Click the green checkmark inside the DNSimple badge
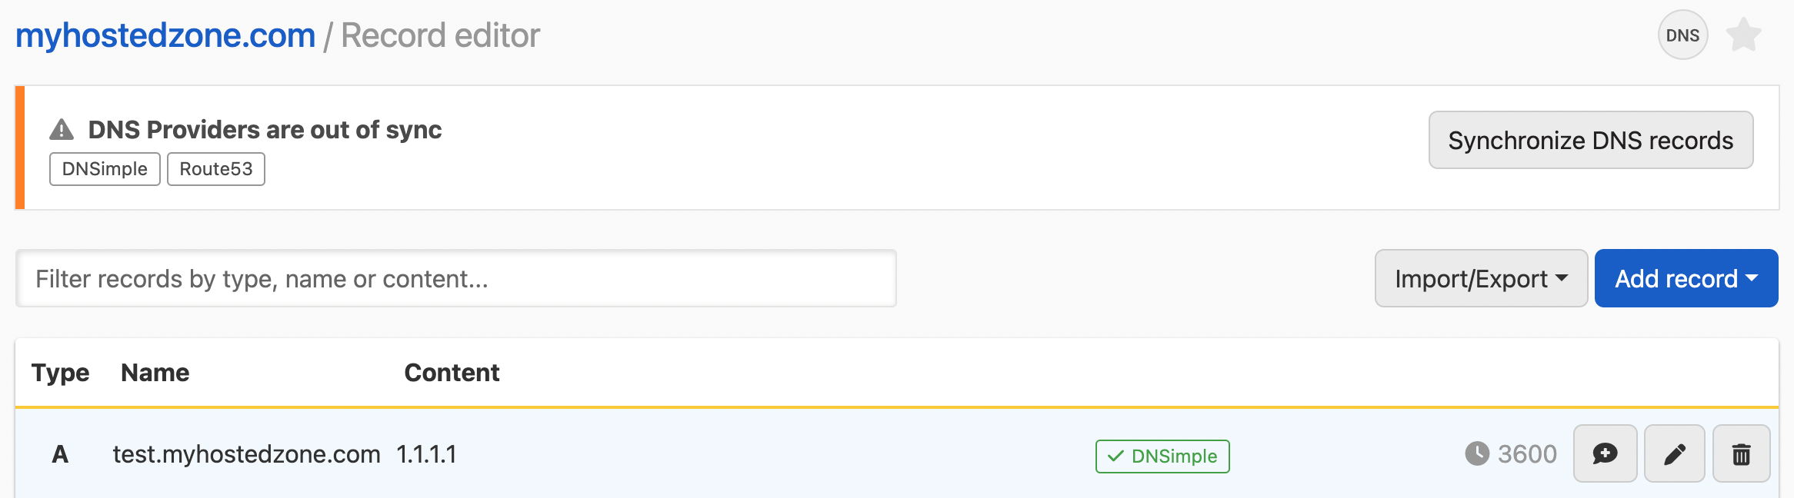 (1115, 456)
